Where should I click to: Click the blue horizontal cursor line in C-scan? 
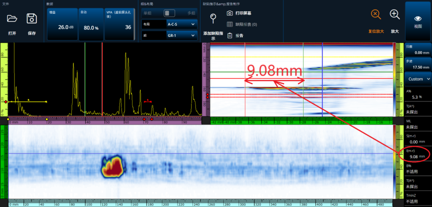click(x=200, y=153)
